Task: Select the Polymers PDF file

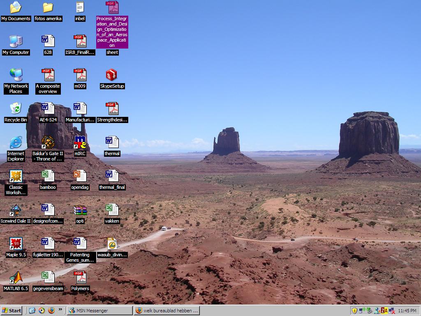Action: [x=80, y=278]
